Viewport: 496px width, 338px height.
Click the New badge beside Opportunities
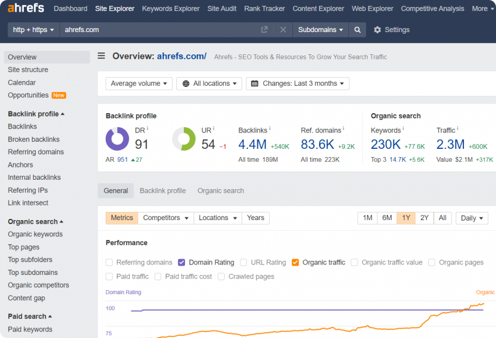tap(59, 95)
